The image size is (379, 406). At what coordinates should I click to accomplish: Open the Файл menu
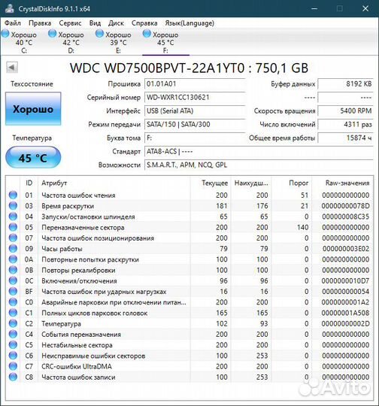click(13, 23)
